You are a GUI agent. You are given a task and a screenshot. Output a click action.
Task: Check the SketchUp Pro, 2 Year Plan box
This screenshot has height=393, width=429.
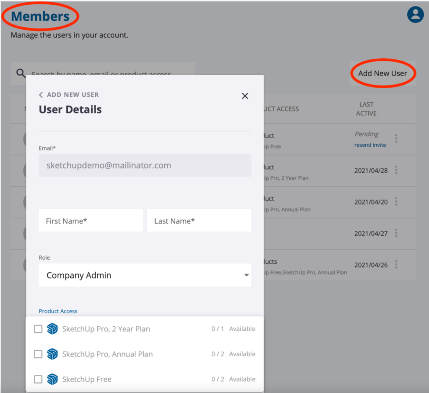38,329
